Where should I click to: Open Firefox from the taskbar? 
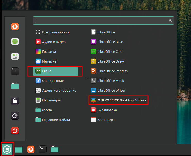pyautogui.click(x=31, y=149)
